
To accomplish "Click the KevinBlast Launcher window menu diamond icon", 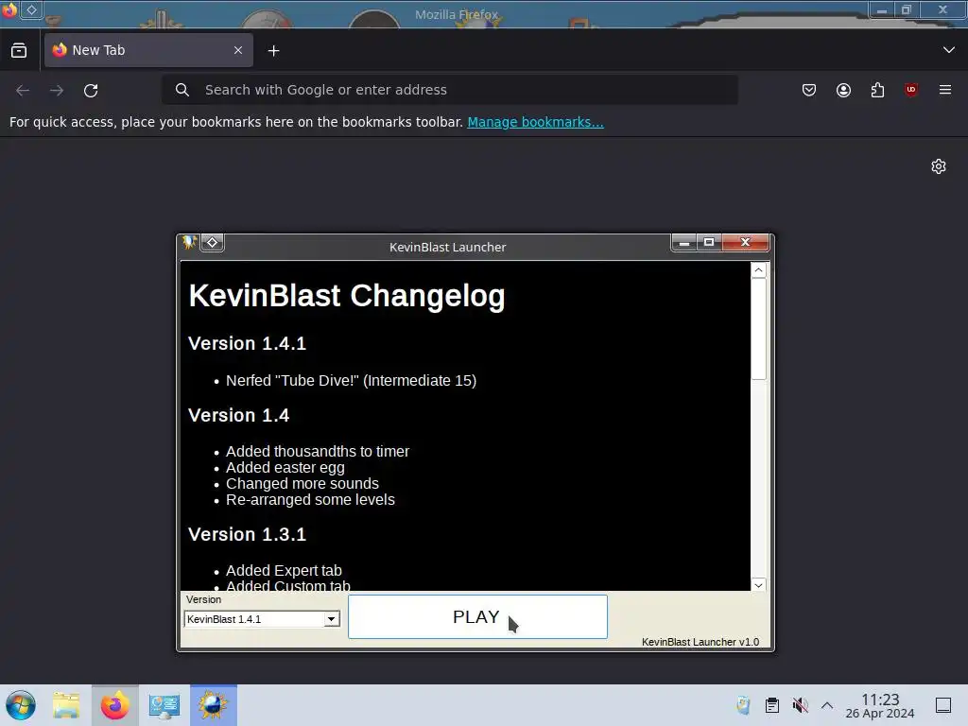I will click(x=213, y=243).
